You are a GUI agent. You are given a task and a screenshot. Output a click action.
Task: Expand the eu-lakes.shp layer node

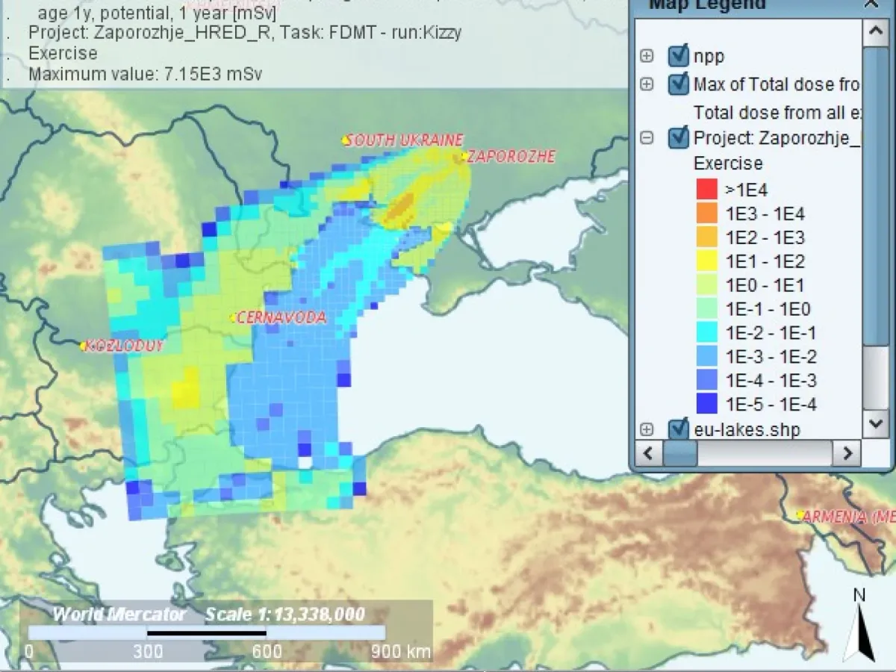pos(647,429)
